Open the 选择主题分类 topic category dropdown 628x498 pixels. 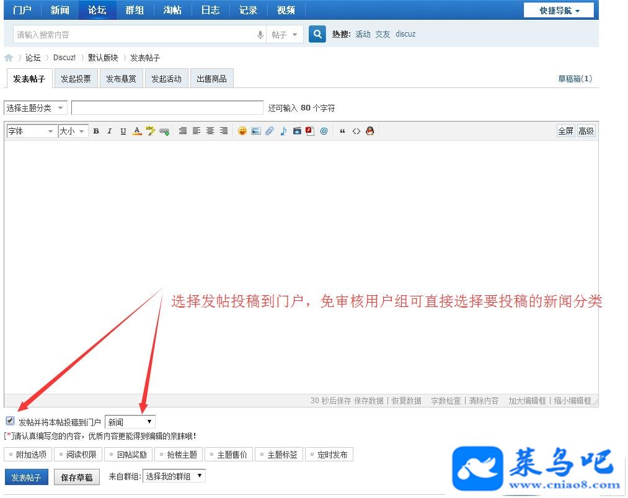tap(35, 108)
